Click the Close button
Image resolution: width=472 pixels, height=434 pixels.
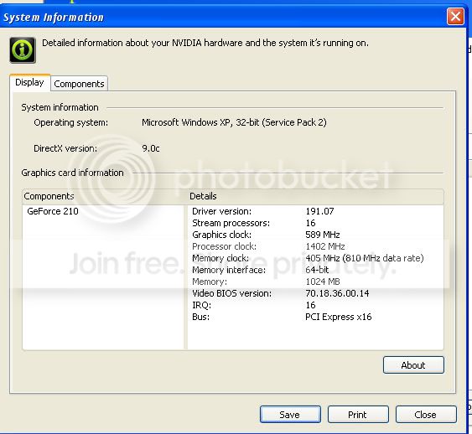coord(426,415)
